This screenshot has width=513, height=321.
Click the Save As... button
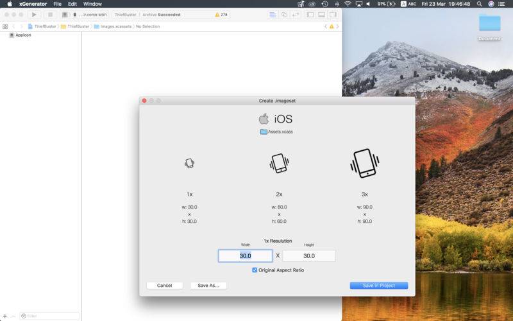coord(208,286)
